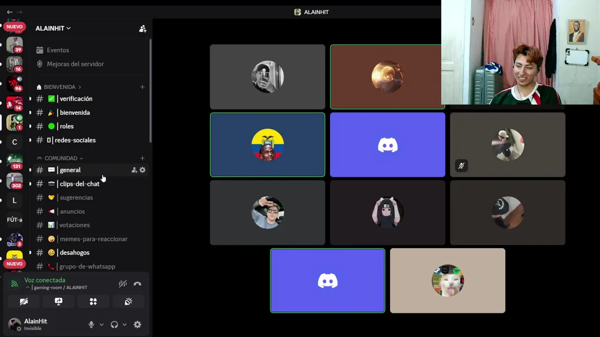
Task: Focus the muted participant tile
Action: coord(508,145)
